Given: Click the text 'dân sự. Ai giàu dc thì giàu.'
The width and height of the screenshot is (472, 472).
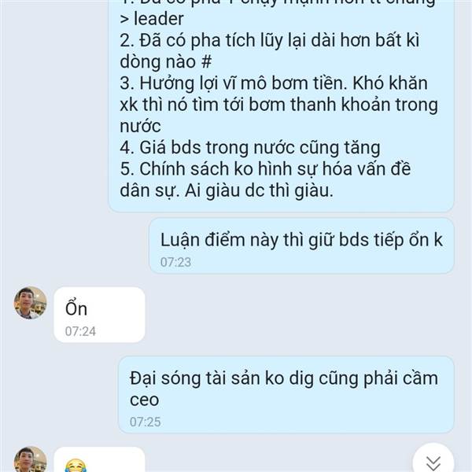Looking at the screenshot, I should pos(227,190).
